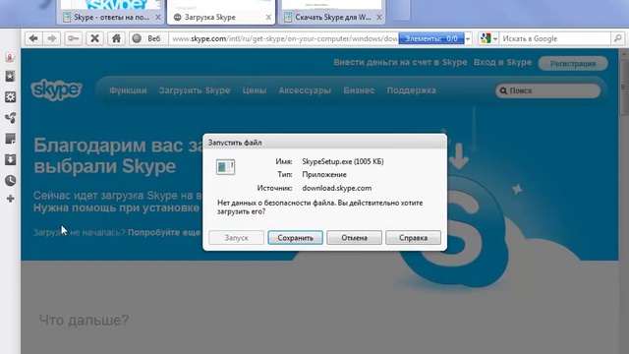
Task: Open the Аксессуары menu item
Action: (x=305, y=90)
